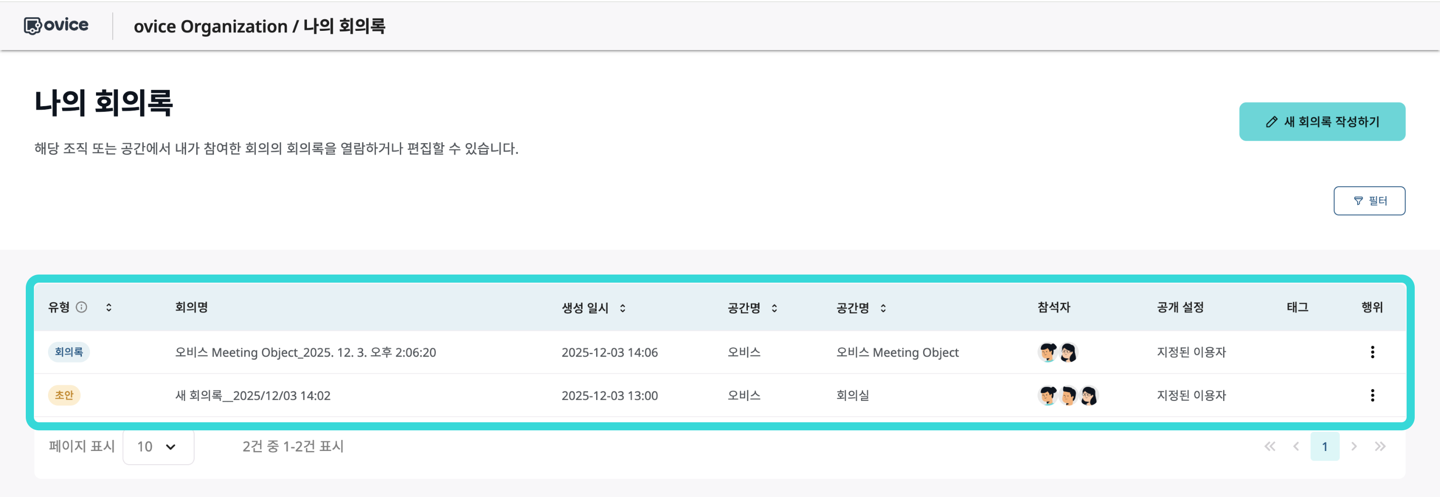Image resolution: width=1440 pixels, height=497 pixels.
Task: Go to the first page
Action: point(1270,446)
